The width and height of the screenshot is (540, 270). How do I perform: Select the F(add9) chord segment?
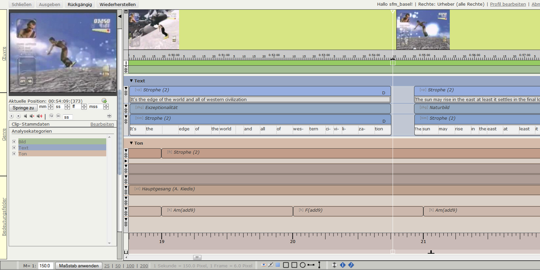(358, 211)
